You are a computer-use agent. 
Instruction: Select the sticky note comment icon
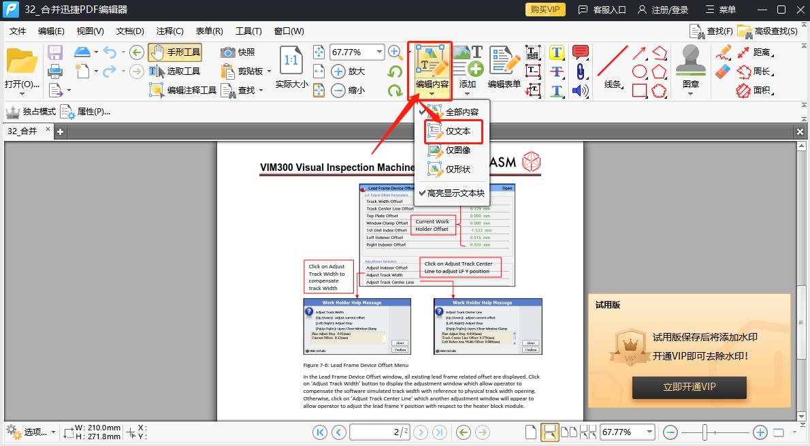coord(580,52)
